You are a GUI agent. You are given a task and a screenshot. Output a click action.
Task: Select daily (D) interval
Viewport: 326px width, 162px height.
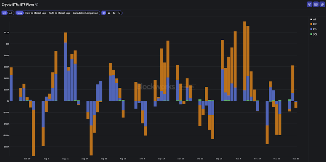pos(104,13)
